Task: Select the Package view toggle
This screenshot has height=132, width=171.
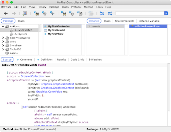Action: (8, 21)
